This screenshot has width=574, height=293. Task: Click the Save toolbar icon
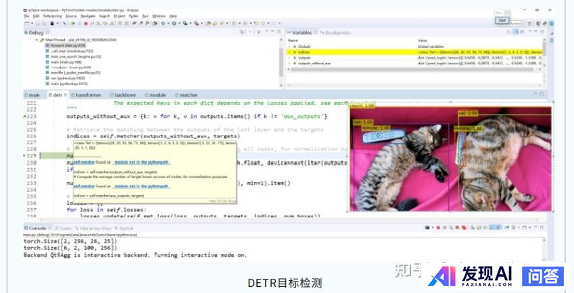[x=37, y=24]
